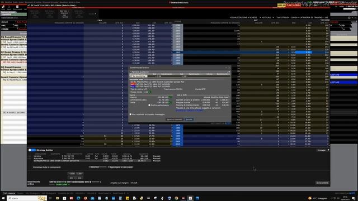Switch to the CFD tab

point(342,26)
